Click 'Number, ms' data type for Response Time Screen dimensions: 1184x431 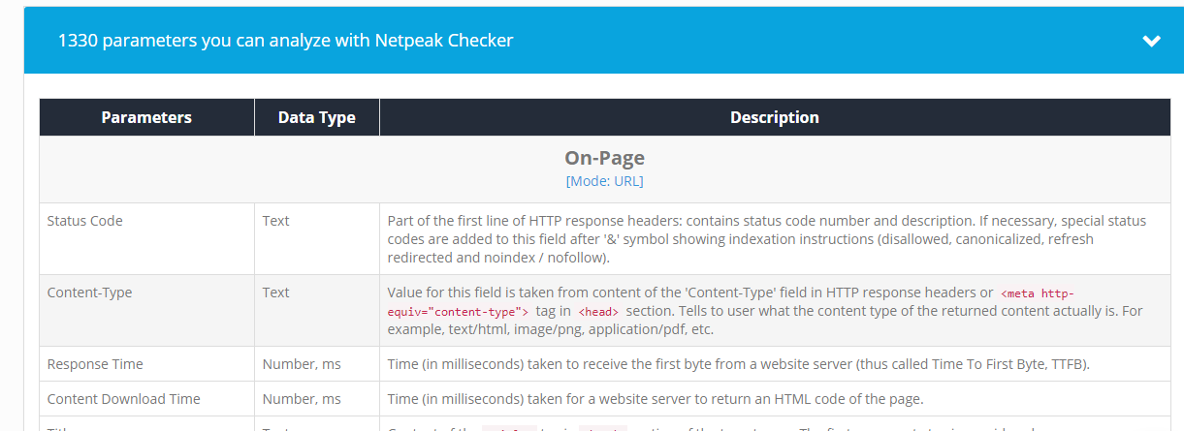click(302, 364)
